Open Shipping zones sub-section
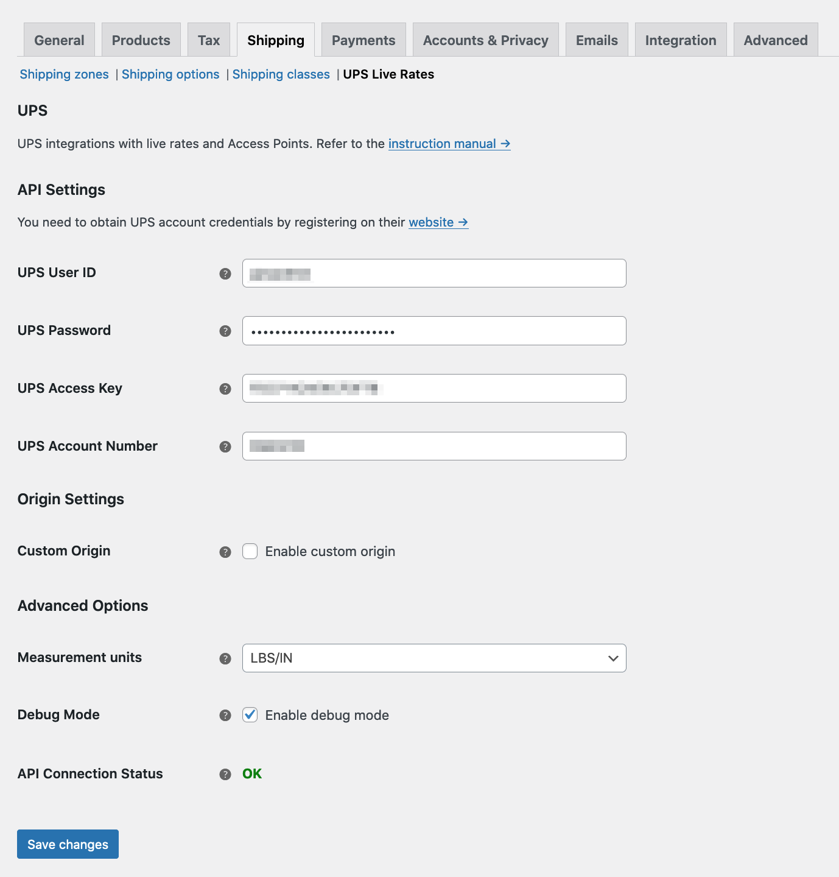The image size is (839, 877). pyautogui.click(x=64, y=74)
